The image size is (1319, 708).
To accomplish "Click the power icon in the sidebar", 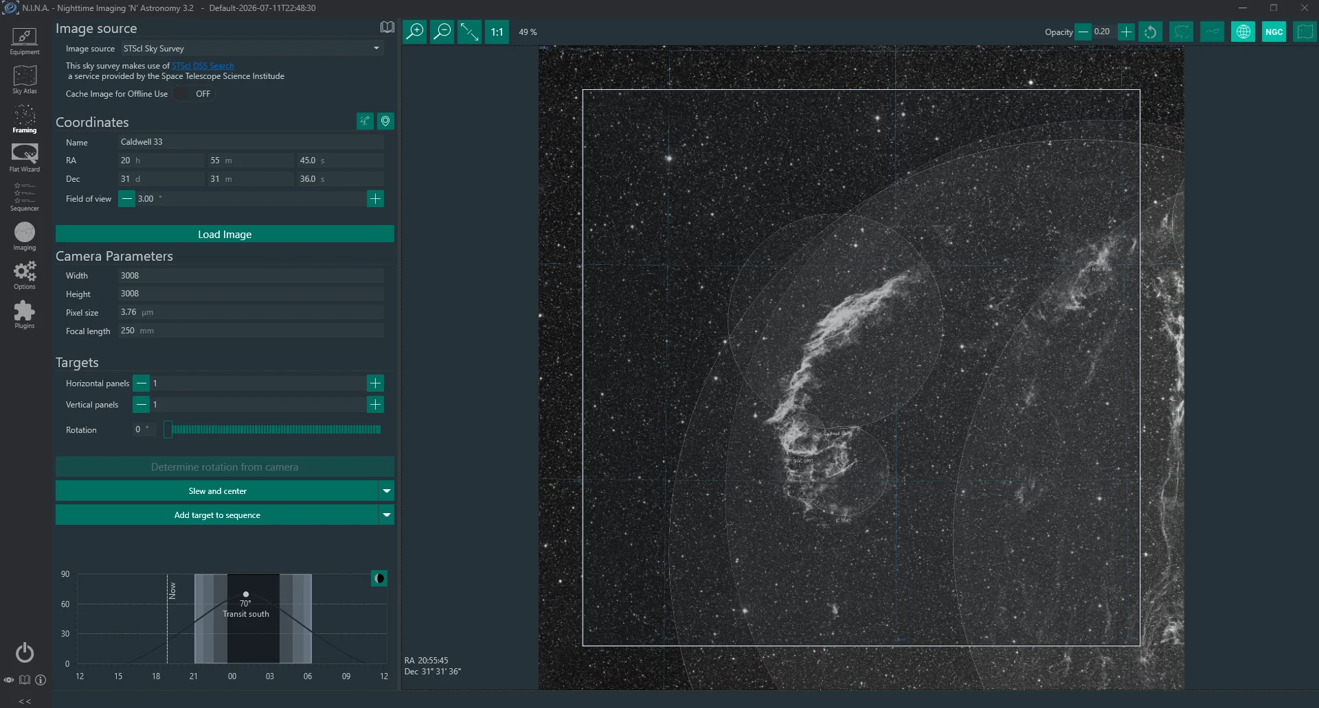I will click(x=25, y=652).
